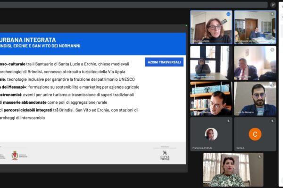Click the Comune di Brindisi crest logo
The width and height of the screenshot is (283, 188).
click(x=15, y=155)
